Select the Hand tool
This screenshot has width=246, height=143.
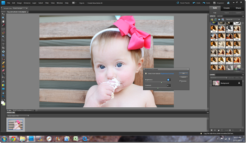point(3,21)
